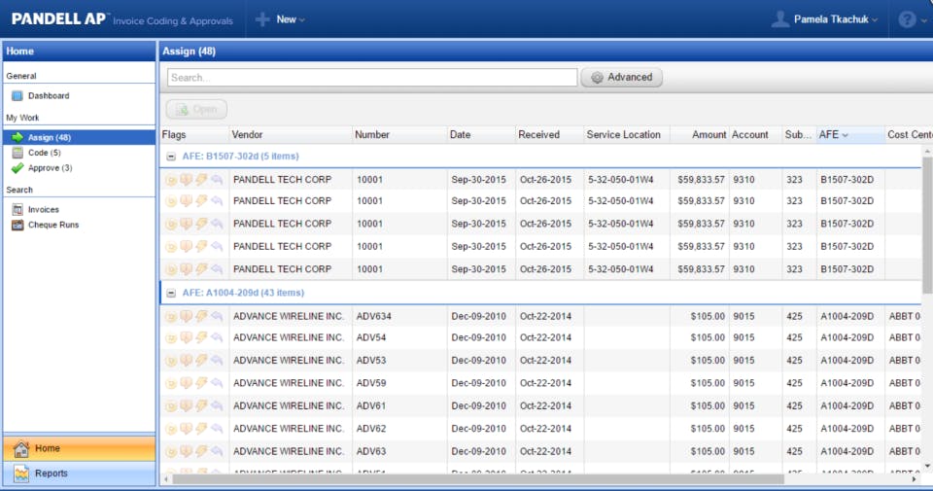The image size is (933, 491).
Task: Click the grid's scroll up arrow
Action: 927,152
